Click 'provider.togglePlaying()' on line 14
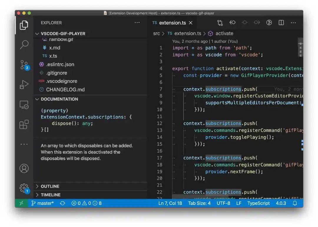 click(239, 137)
